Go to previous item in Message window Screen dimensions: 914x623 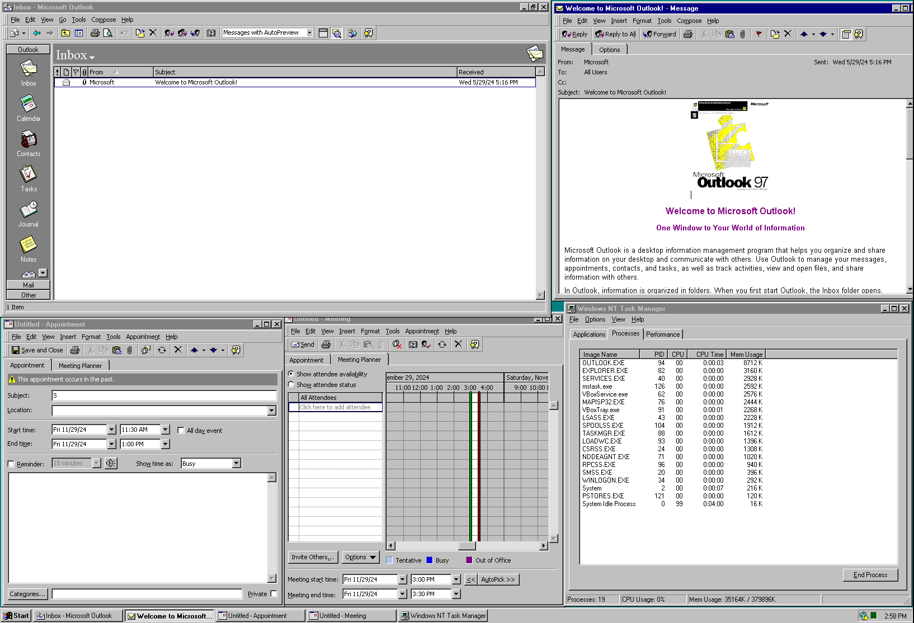pyautogui.click(x=804, y=34)
